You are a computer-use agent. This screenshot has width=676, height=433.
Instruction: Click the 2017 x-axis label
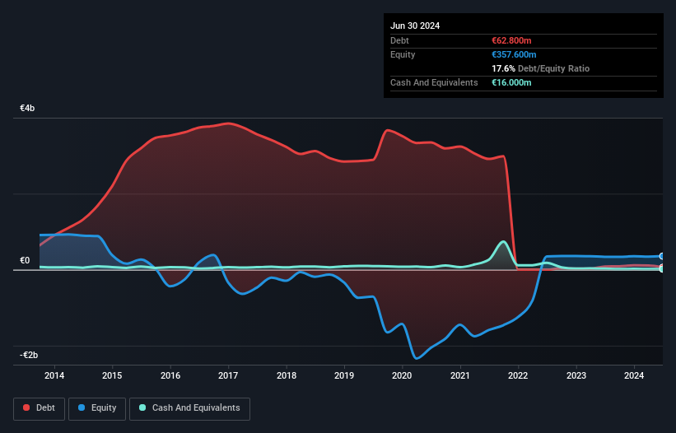228,375
